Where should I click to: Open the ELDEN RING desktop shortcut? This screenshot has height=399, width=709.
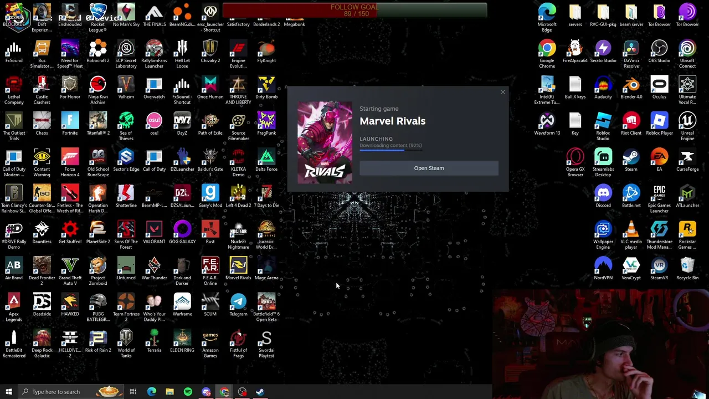tap(182, 341)
